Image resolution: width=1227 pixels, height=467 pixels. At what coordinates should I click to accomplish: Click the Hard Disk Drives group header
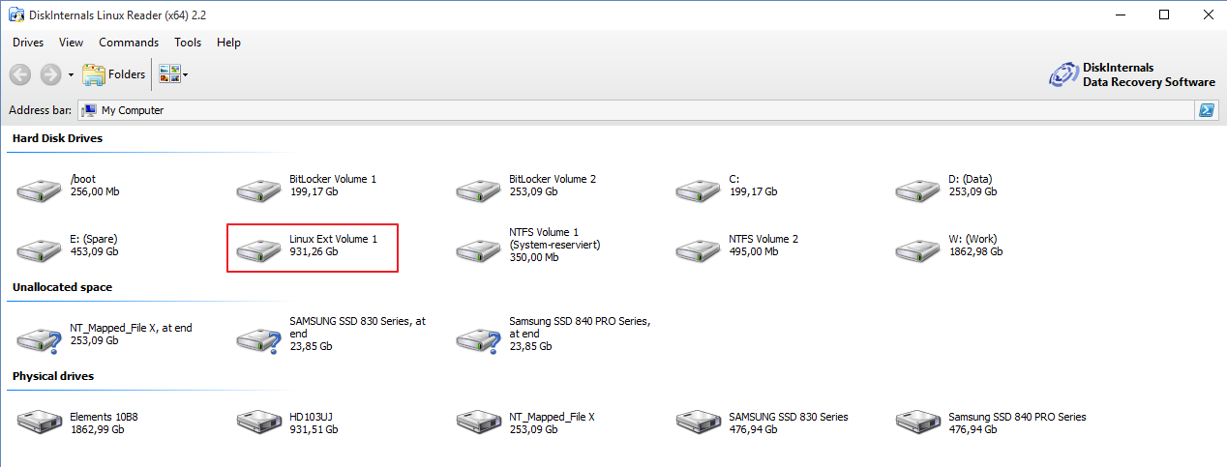[x=57, y=138]
